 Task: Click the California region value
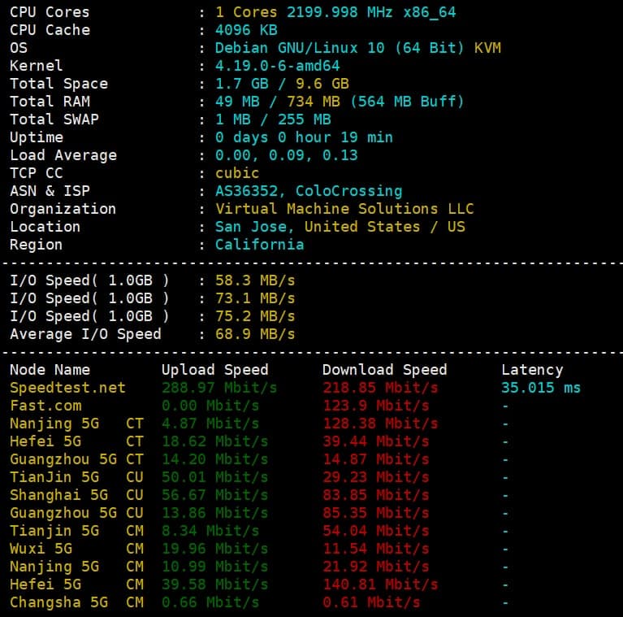[x=259, y=245]
